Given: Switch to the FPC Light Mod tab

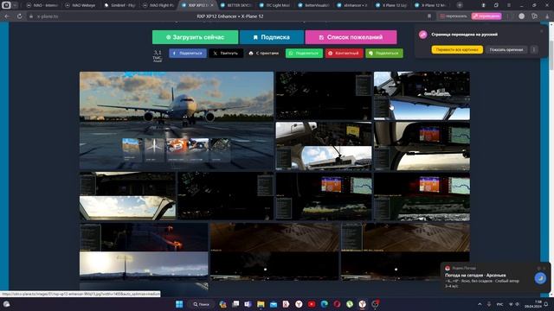Looking at the screenshot, I should click(275, 5).
